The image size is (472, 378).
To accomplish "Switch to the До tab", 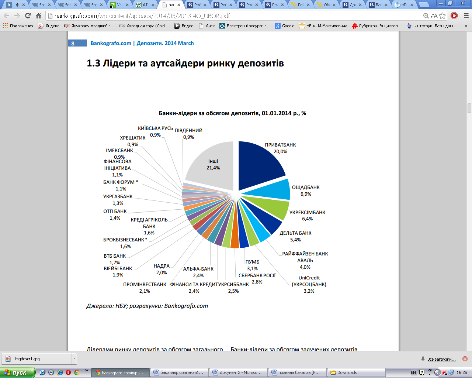I will pos(352,5).
